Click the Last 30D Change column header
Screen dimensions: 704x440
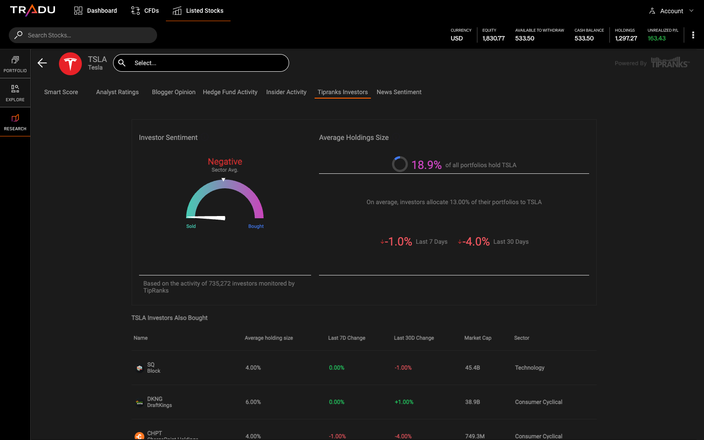414,338
